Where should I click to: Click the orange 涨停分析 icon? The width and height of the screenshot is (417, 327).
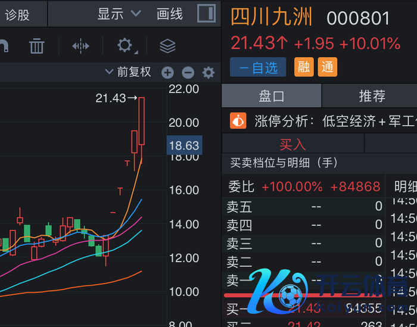point(238,121)
